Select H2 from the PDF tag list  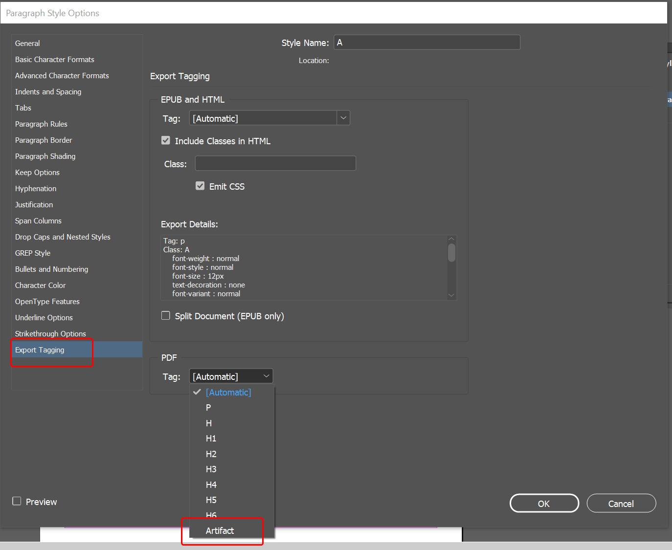pos(211,454)
